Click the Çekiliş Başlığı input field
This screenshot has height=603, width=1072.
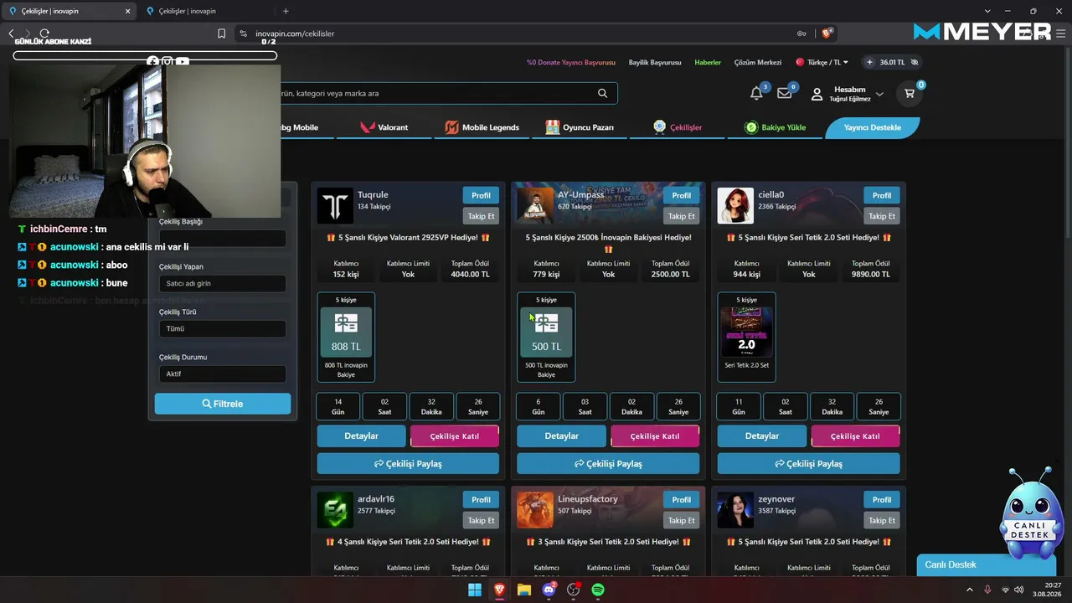222,239
